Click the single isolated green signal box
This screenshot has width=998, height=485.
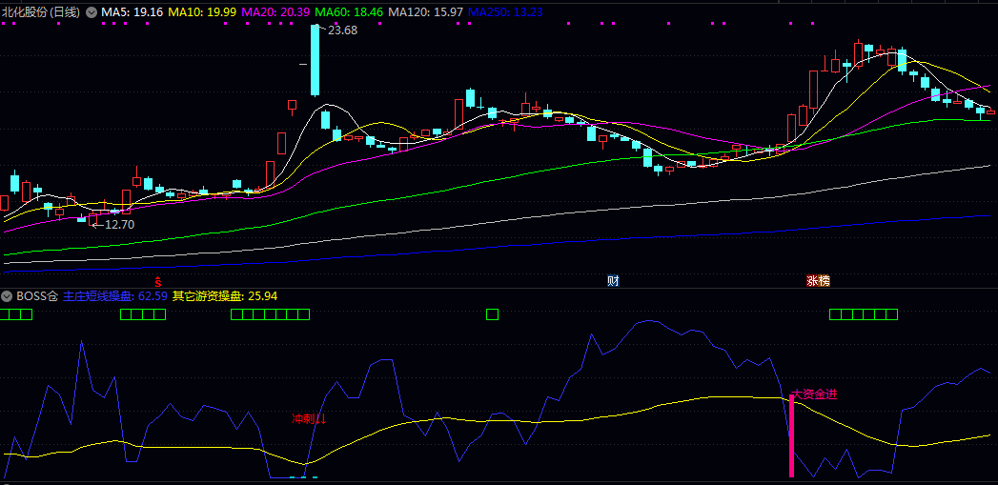click(492, 314)
